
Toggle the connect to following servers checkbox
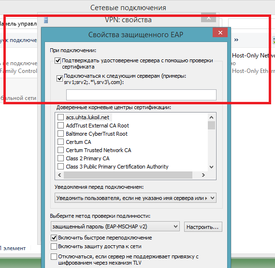coord(59,78)
